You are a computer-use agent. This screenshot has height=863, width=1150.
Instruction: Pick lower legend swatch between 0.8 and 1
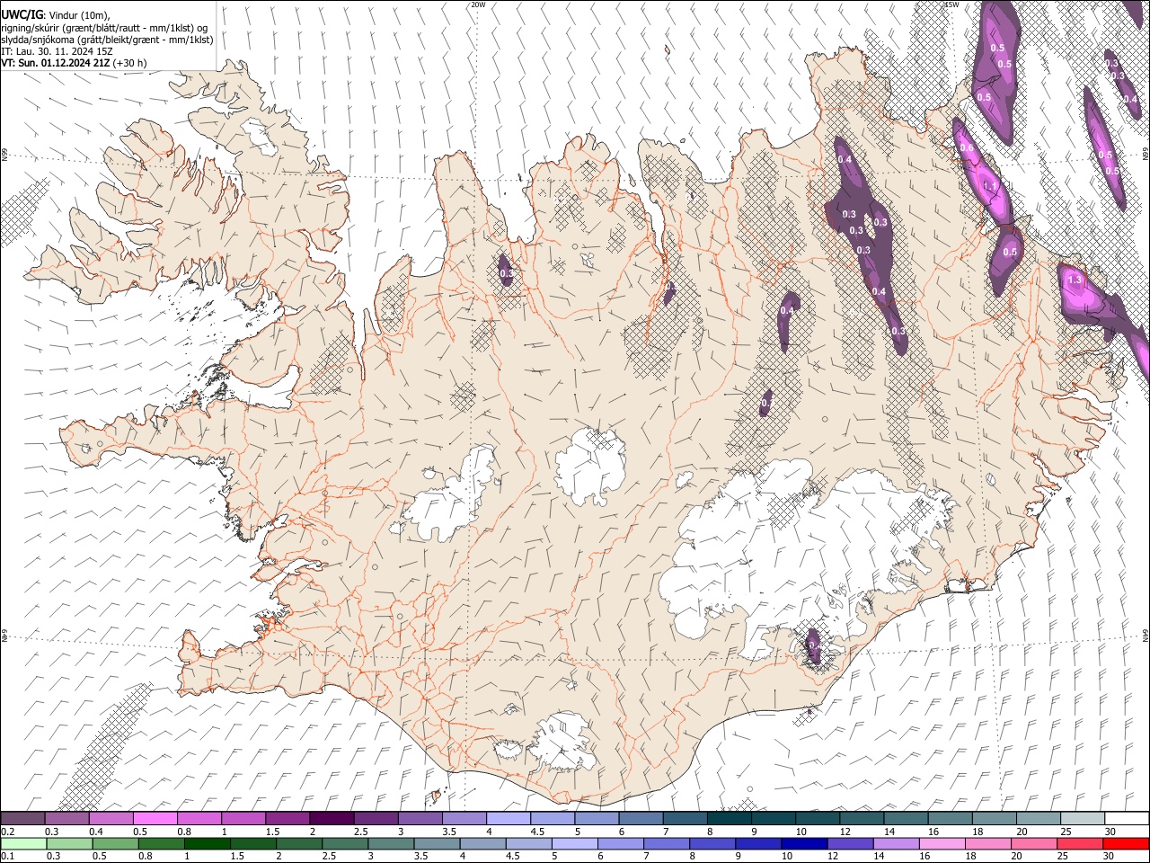pyautogui.click(x=161, y=843)
